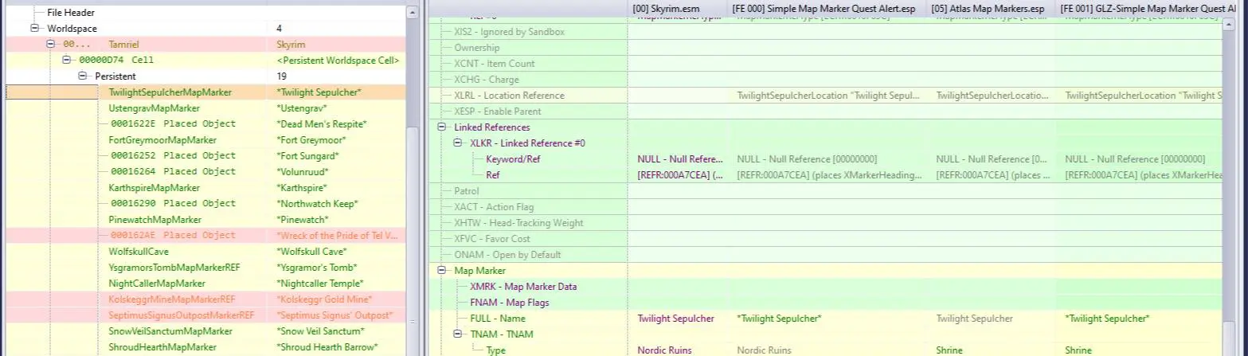Select the SnowVeilSanctumMapMarker row
This screenshot has width=1248, height=356.
pos(205,331)
